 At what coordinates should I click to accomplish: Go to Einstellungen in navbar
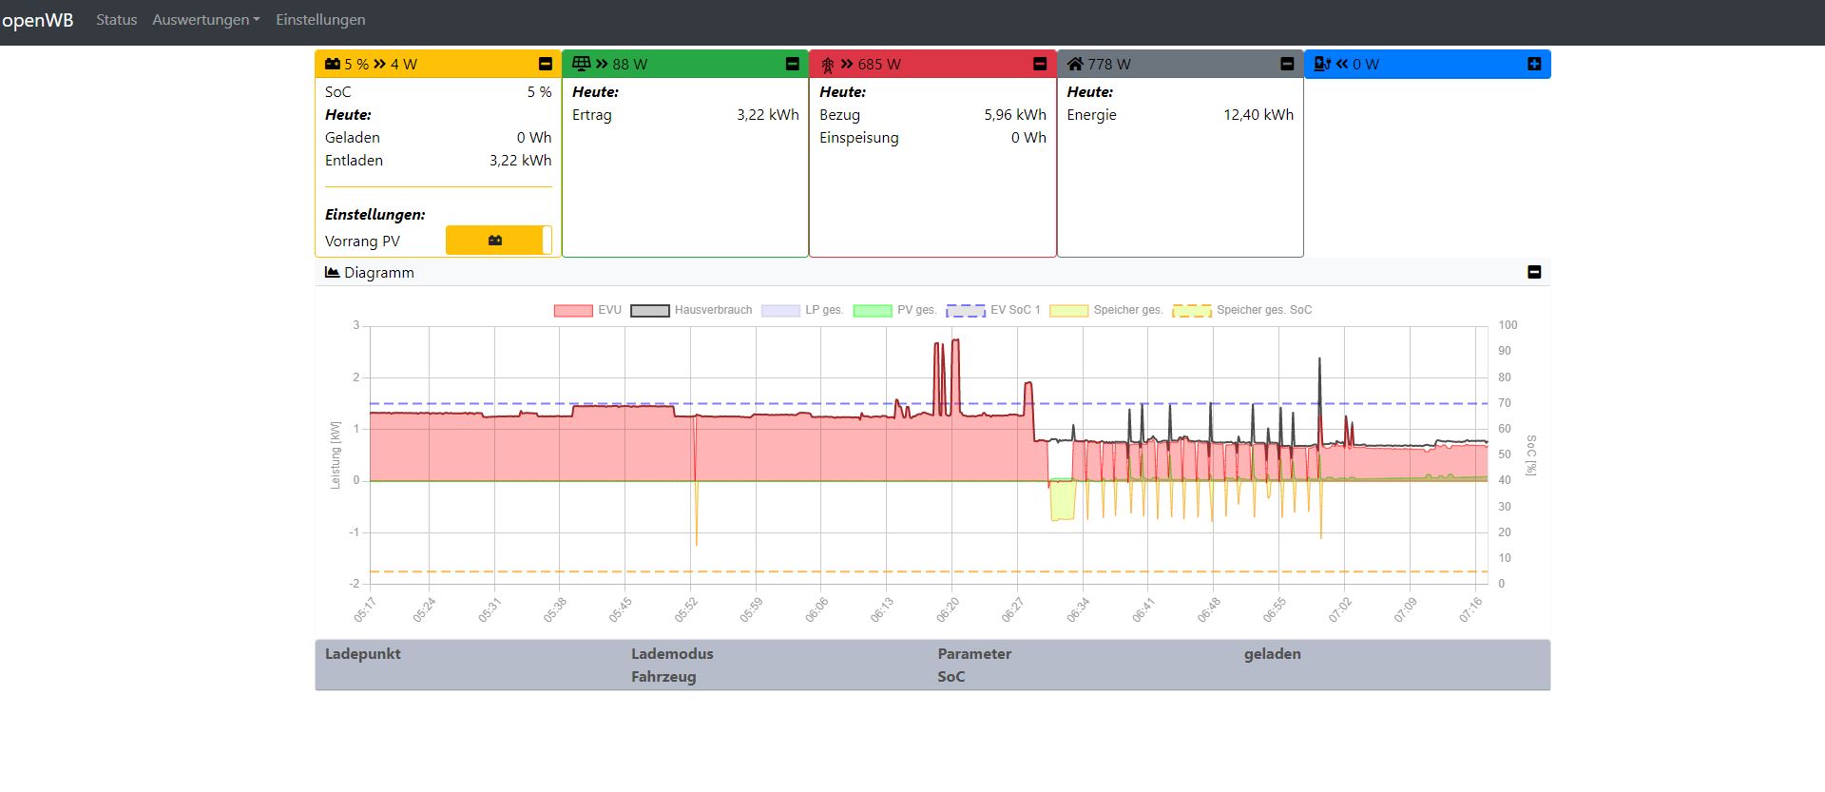[x=320, y=20]
